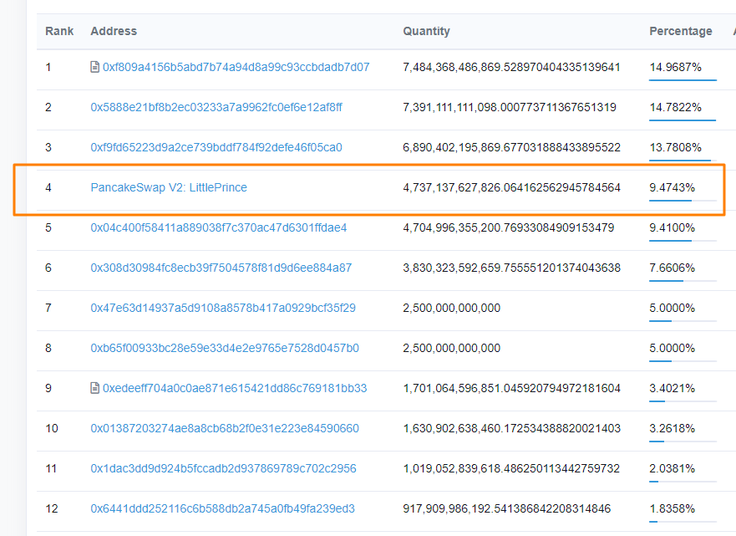Open address 0xf809a4156b5abd7b74a94d8a99c93ccbdadb7d07
The width and height of the screenshot is (736, 536).
pos(236,67)
